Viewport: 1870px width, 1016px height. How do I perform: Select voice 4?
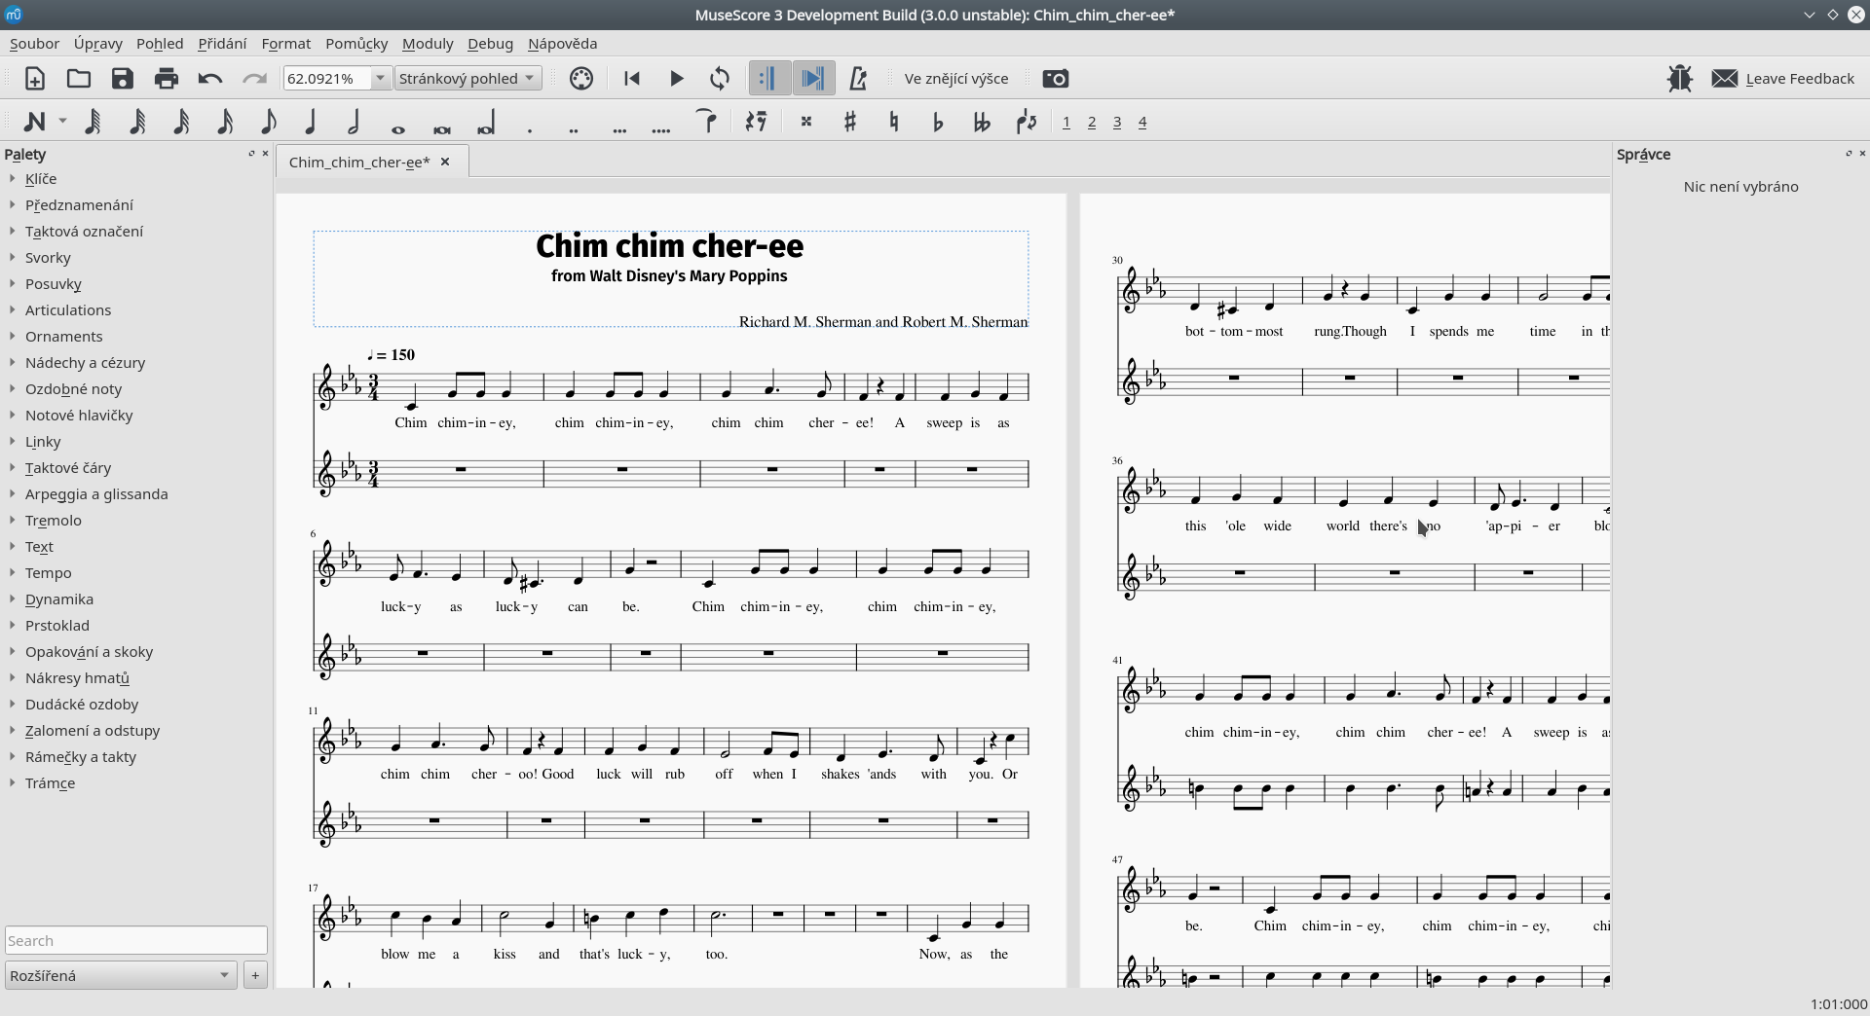click(x=1142, y=122)
